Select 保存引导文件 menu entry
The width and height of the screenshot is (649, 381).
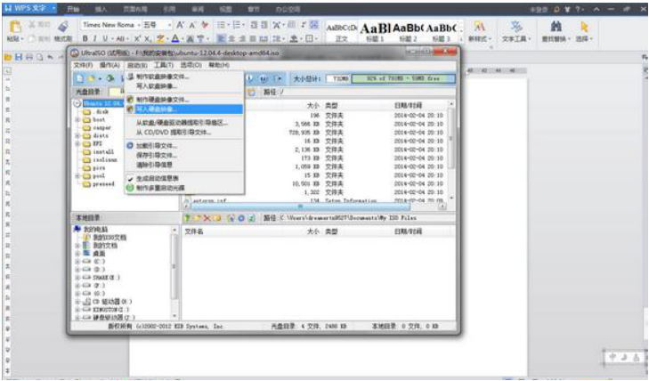(184, 156)
